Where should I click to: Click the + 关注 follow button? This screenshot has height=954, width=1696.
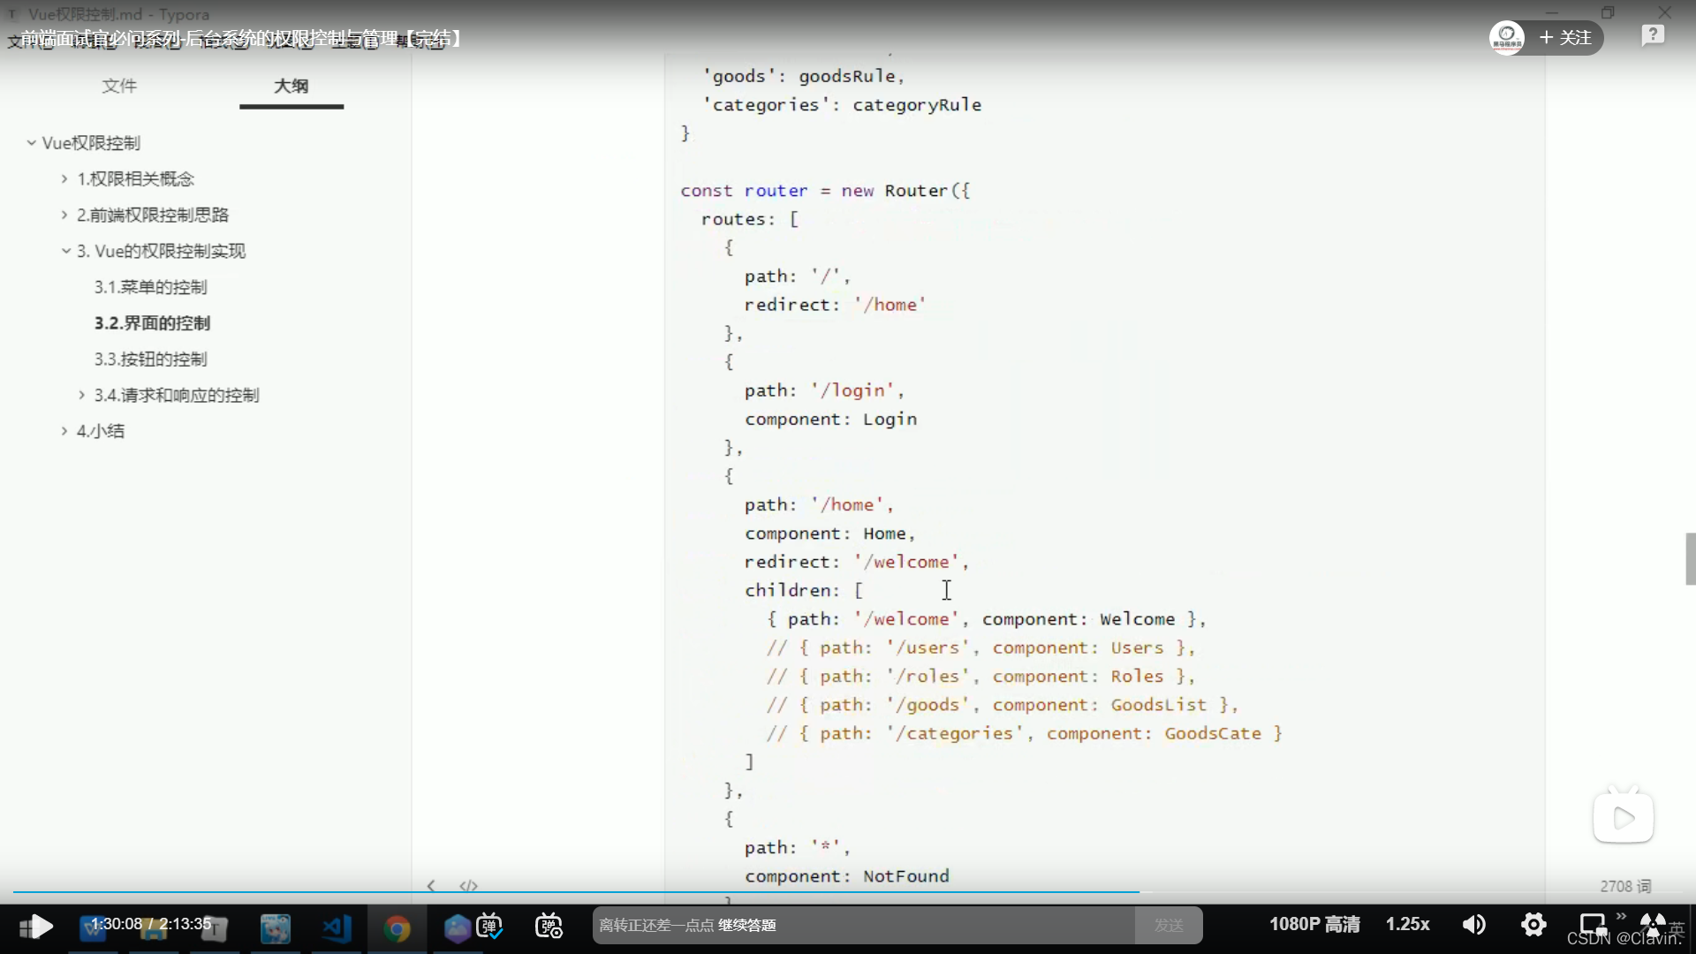pyautogui.click(x=1565, y=37)
